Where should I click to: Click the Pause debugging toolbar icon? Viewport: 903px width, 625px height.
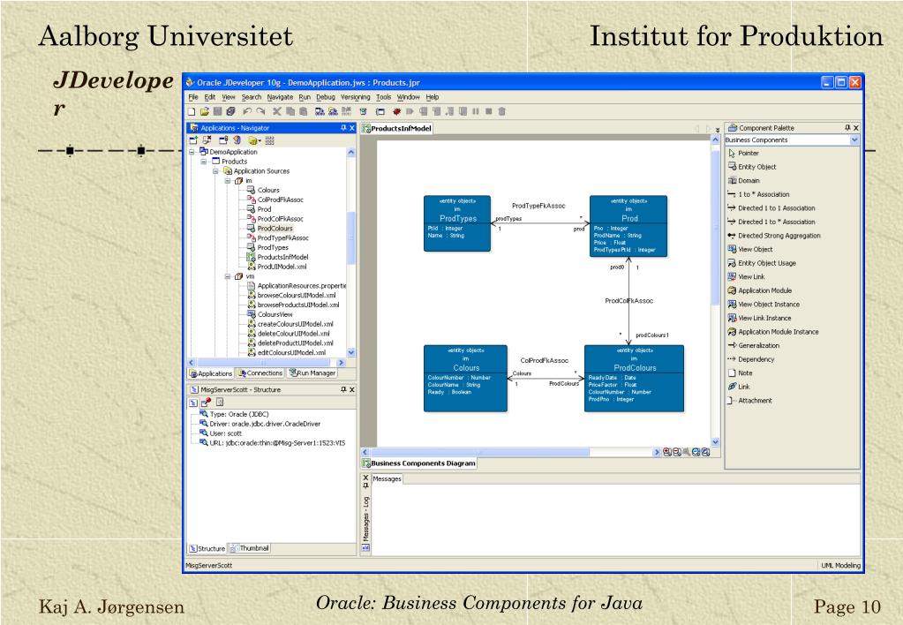click(x=476, y=112)
